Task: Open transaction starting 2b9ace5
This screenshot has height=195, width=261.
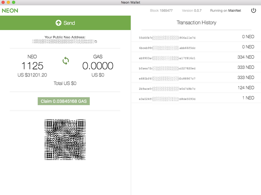Action: (167, 89)
